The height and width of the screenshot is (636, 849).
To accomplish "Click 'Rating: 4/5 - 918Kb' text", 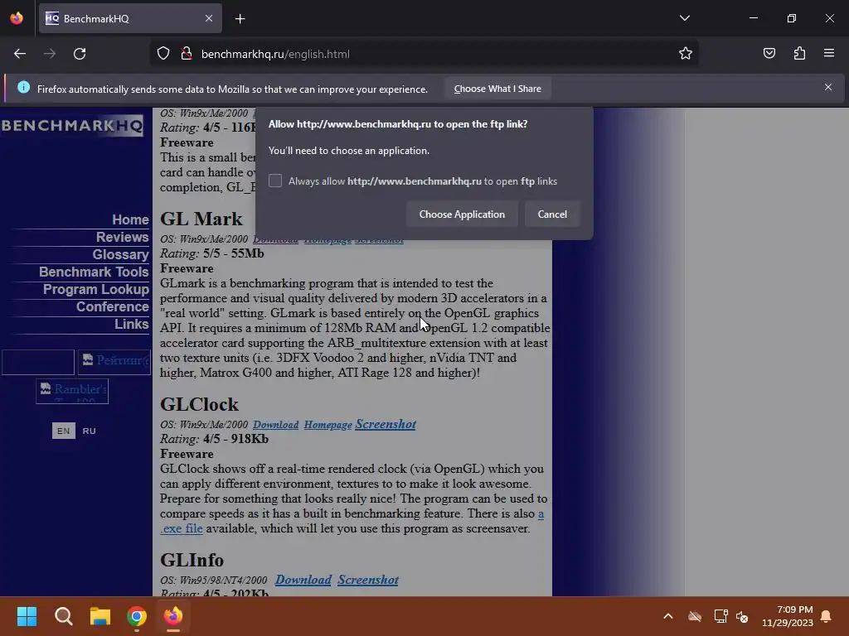I will [215, 439].
